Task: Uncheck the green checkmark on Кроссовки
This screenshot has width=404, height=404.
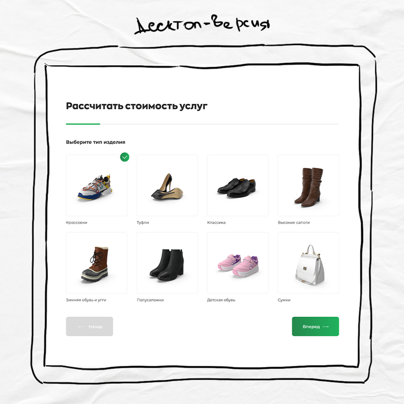Action: [125, 157]
